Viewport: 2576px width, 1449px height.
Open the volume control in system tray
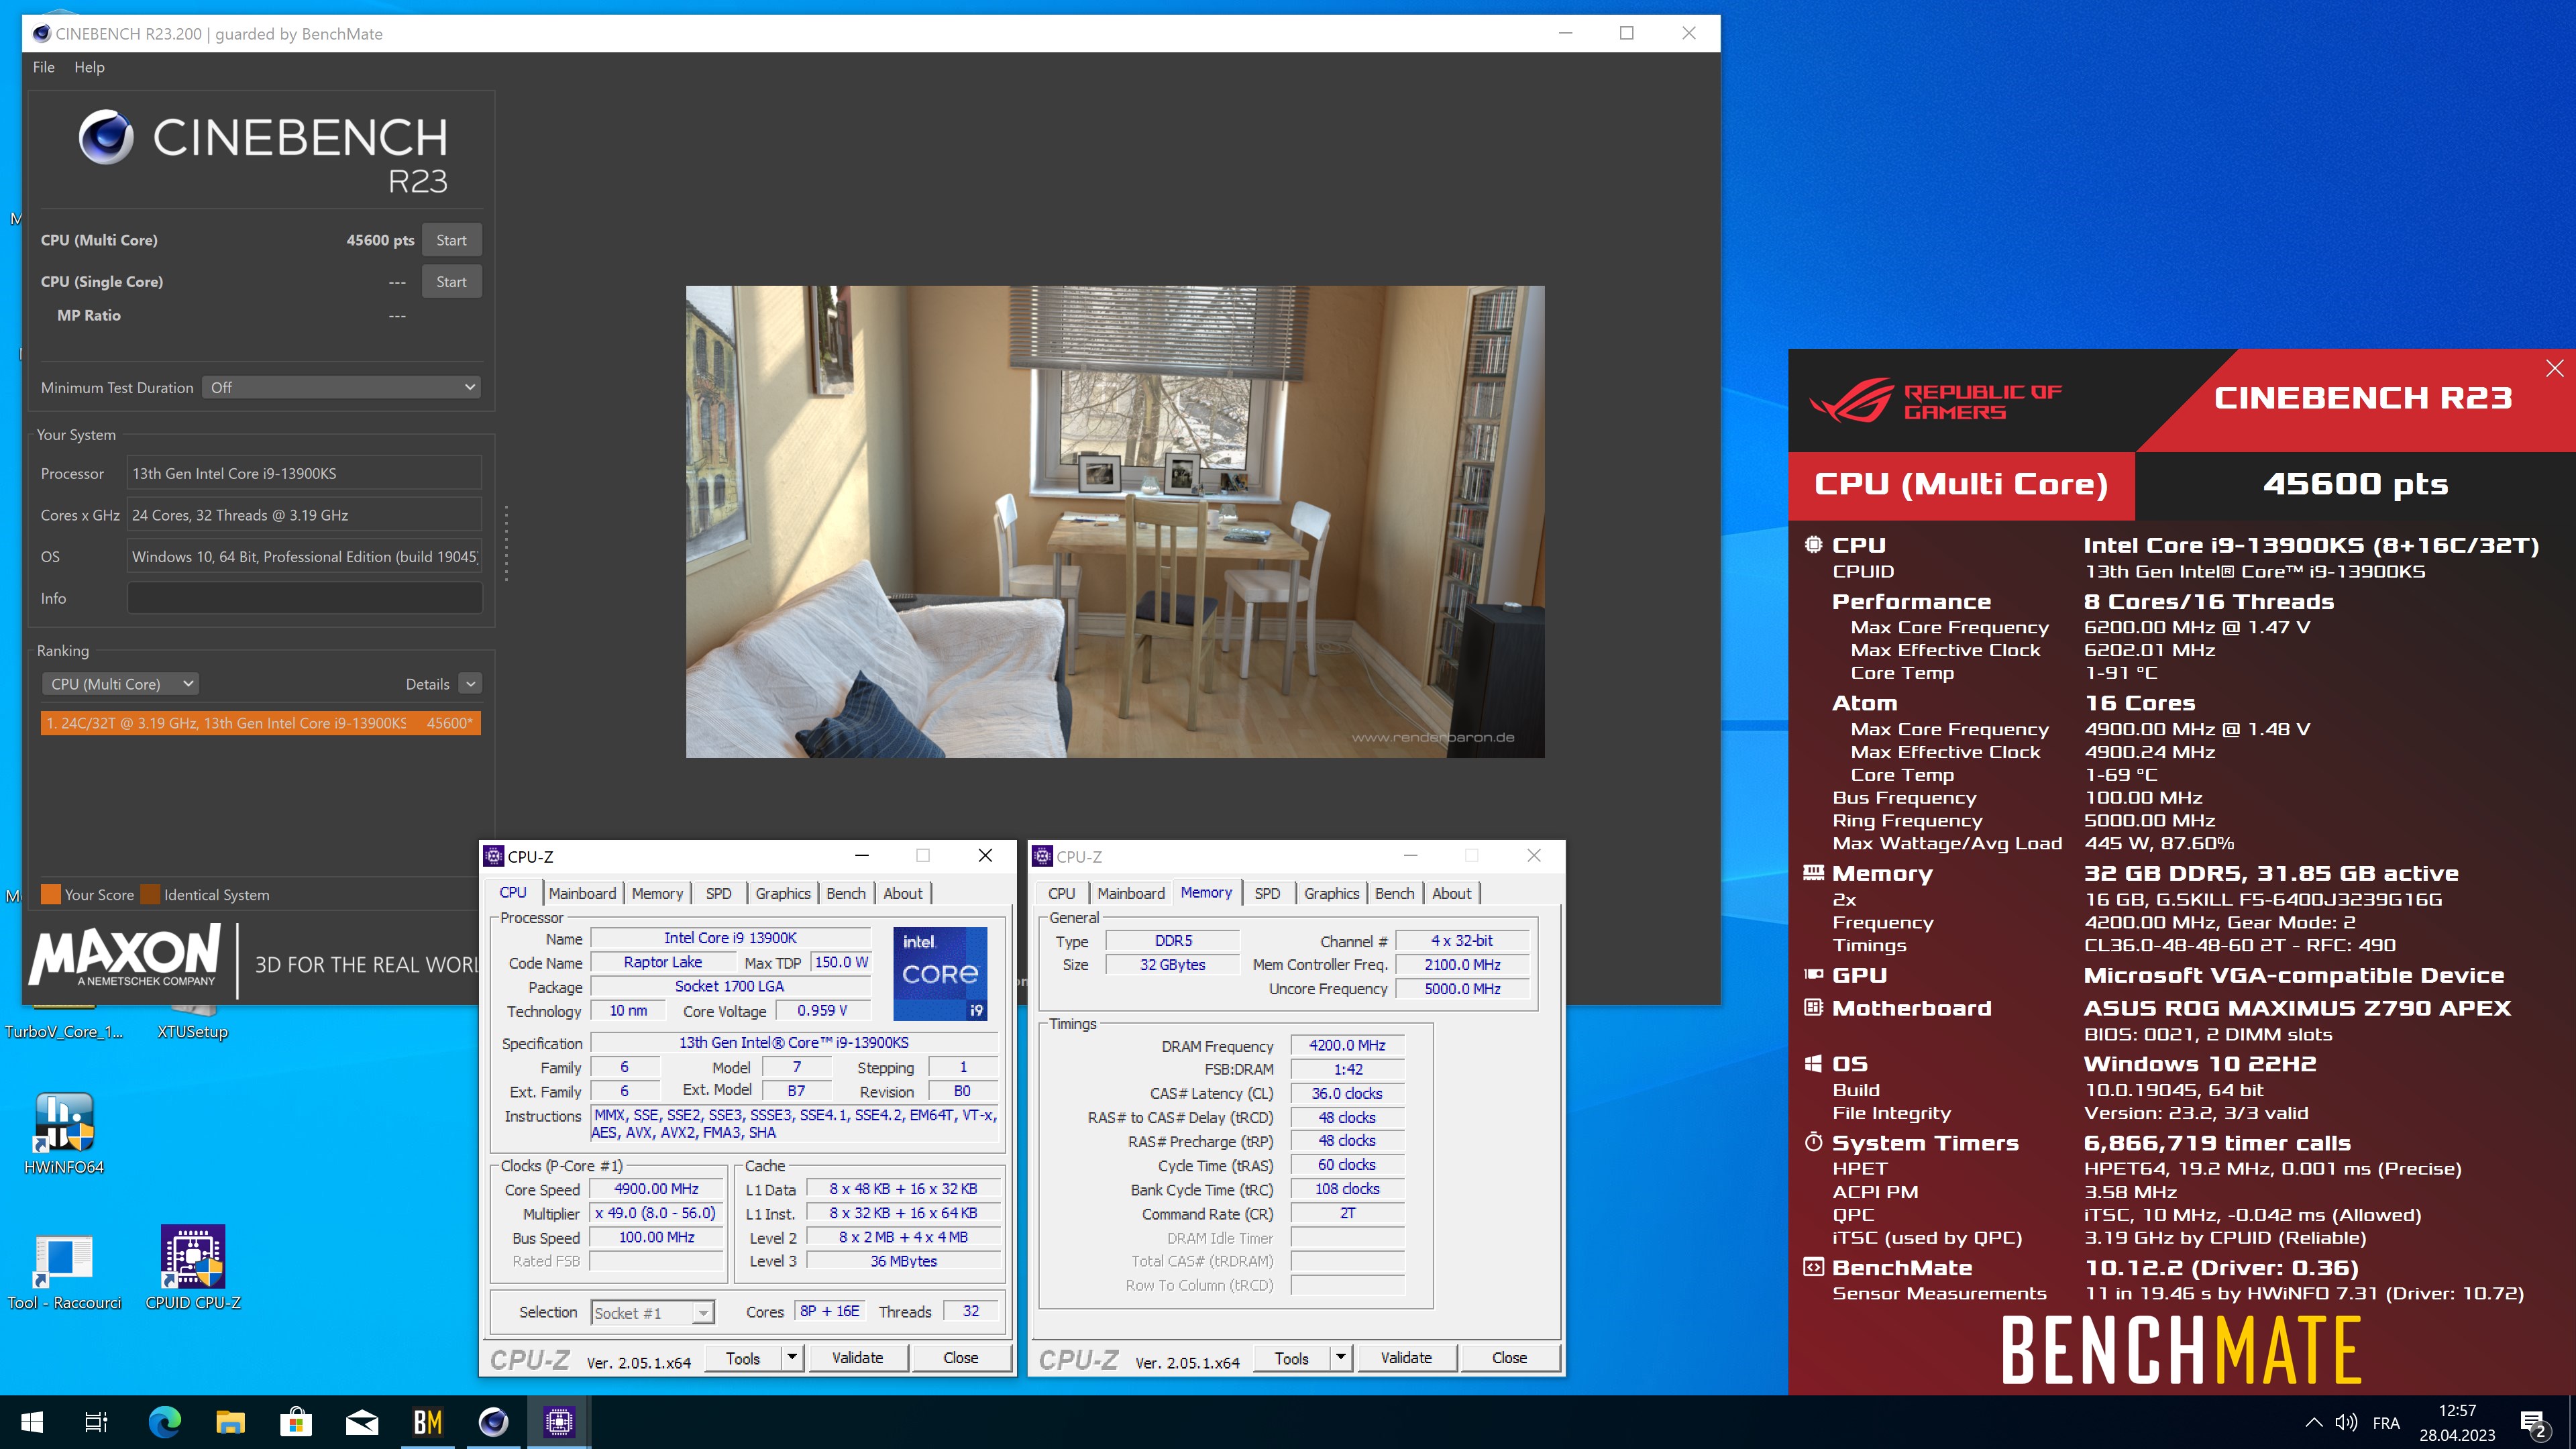click(2346, 1422)
